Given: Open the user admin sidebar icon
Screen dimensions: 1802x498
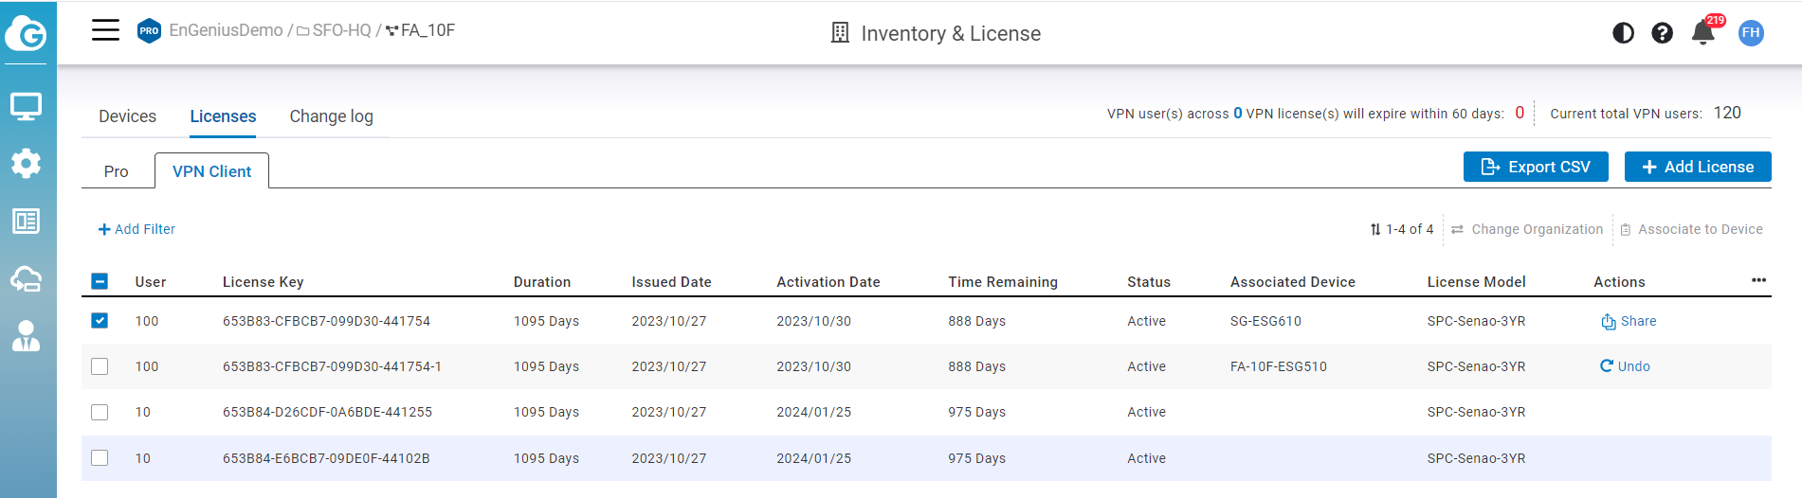Looking at the screenshot, I should coord(26,336).
